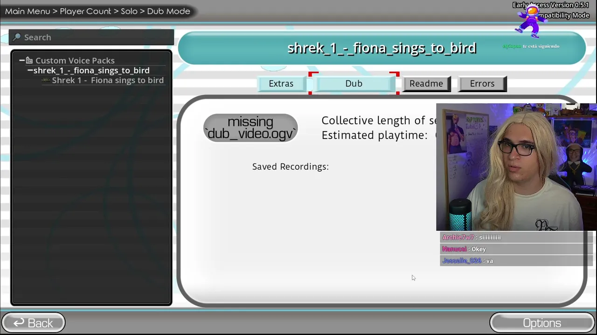
Task: Click Main Menu in the breadcrumb
Action: pyautogui.click(x=28, y=11)
